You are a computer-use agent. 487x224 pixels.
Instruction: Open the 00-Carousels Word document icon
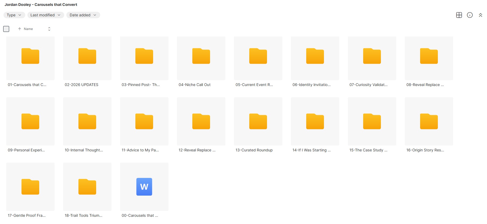point(144,187)
